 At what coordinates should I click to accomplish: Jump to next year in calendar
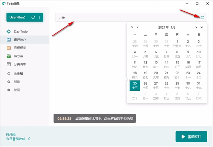coord(202,27)
